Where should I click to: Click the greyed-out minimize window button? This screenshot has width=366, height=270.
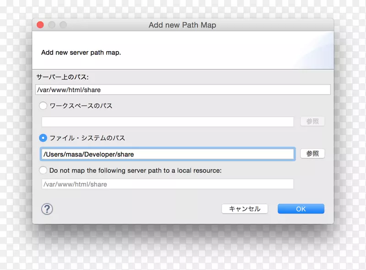tap(52, 25)
